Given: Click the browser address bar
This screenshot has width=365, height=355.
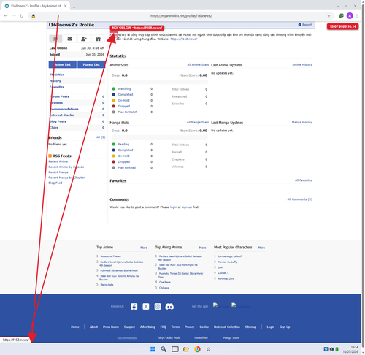Looking at the screenshot, I should (x=181, y=15).
